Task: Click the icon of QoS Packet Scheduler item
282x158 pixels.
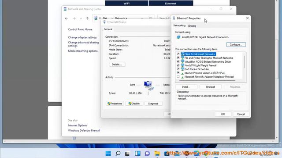Action: click(x=182, y=69)
